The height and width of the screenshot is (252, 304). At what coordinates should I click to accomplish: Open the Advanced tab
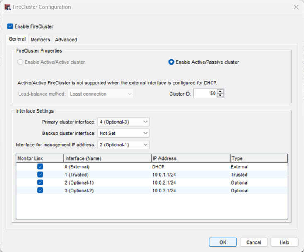coord(66,40)
